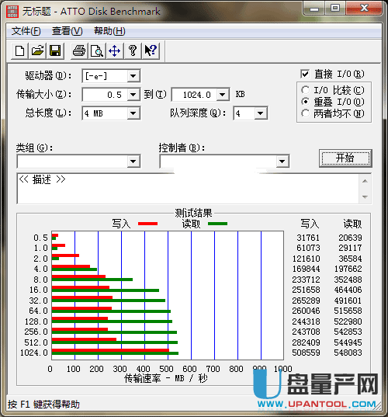The image size is (388, 417).
Task: Click the 测试结果 group title
Action: [x=193, y=213]
